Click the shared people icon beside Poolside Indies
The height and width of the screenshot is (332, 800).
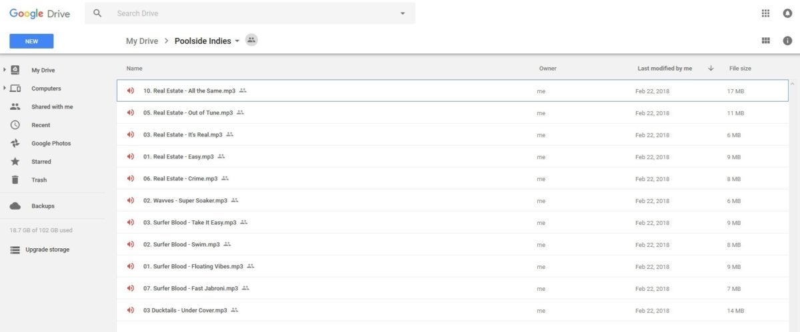pyautogui.click(x=251, y=41)
